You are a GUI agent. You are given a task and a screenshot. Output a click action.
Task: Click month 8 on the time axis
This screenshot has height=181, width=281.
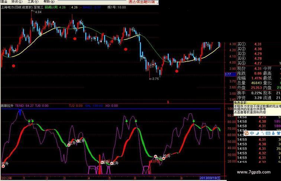tap(181, 178)
